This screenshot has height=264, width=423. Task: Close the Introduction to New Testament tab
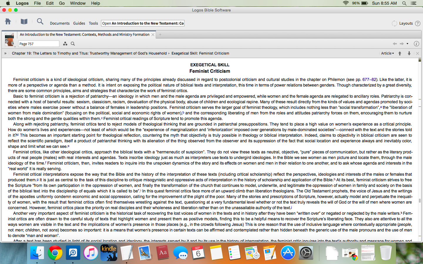pos(153,35)
